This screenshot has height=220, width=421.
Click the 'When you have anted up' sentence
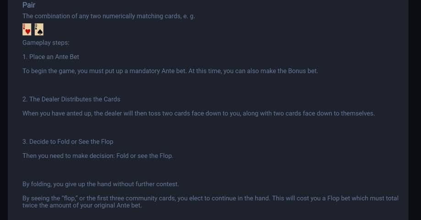(198, 113)
